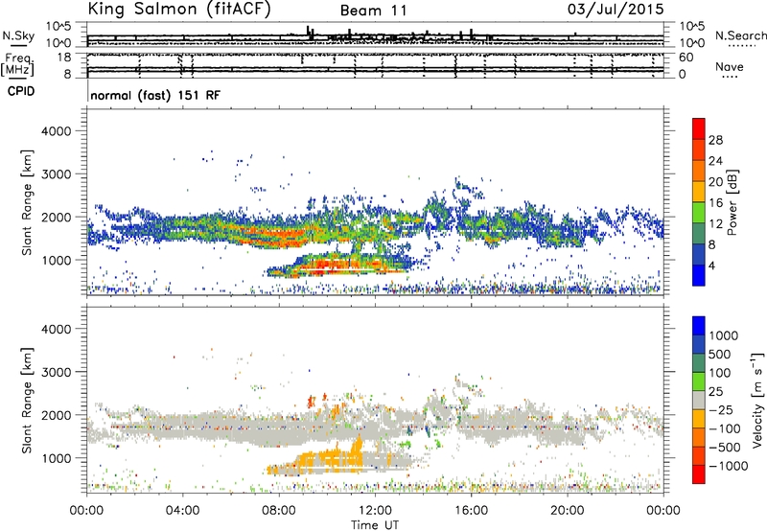767x531 pixels.
Task: Click the 12:00 time axis label
Action: coord(375,511)
